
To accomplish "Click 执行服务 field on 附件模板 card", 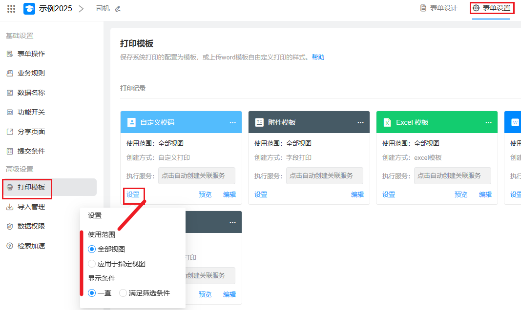I will (x=325, y=175).
